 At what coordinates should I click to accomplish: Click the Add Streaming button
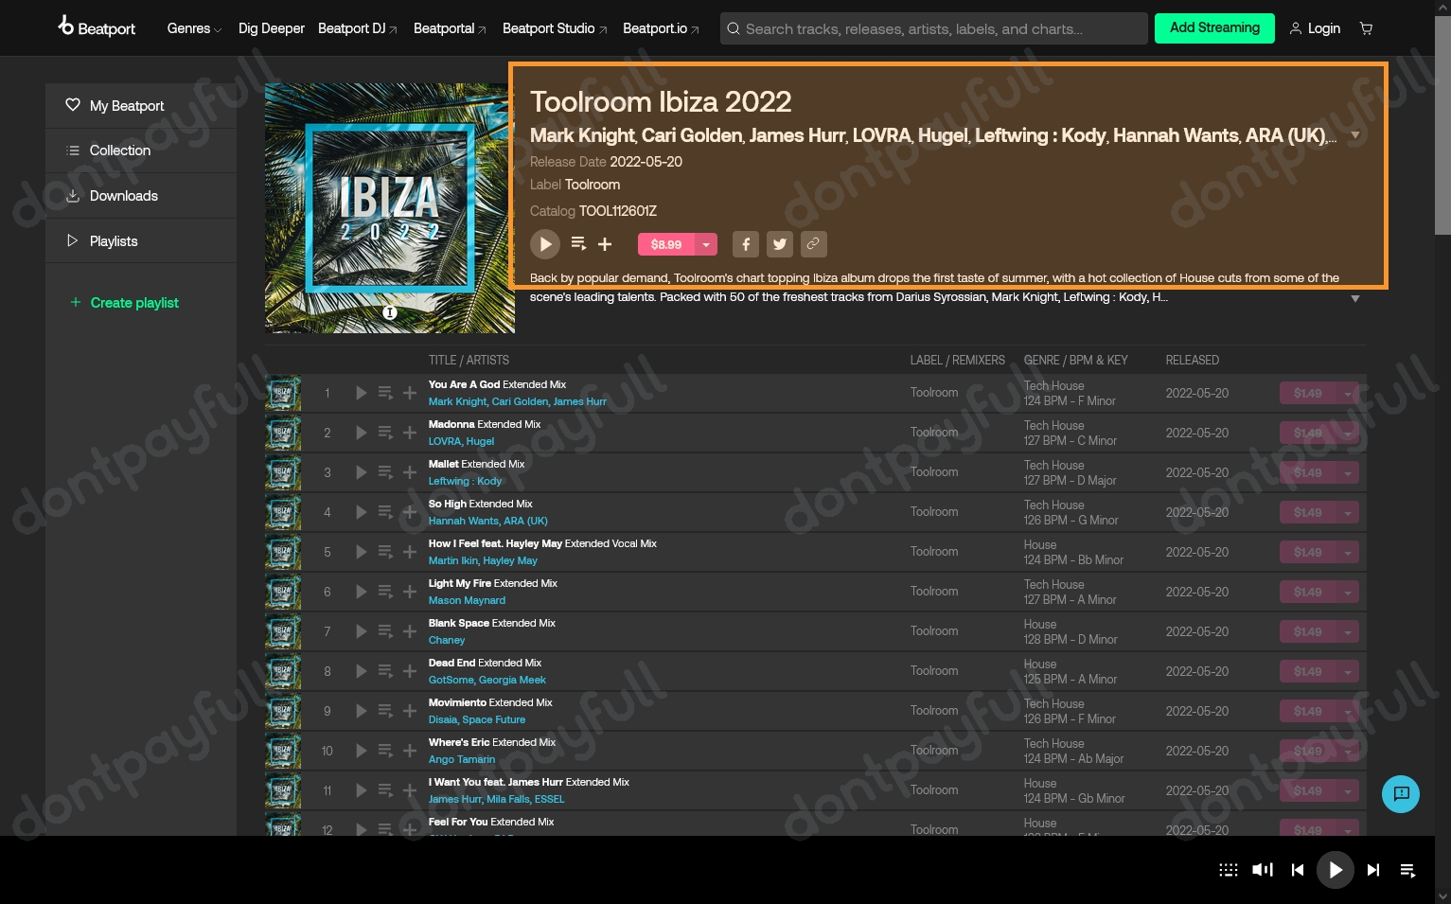[x=1214, y=28]
